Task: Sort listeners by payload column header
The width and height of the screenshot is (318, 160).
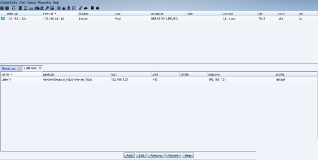Action: point(76,74)
